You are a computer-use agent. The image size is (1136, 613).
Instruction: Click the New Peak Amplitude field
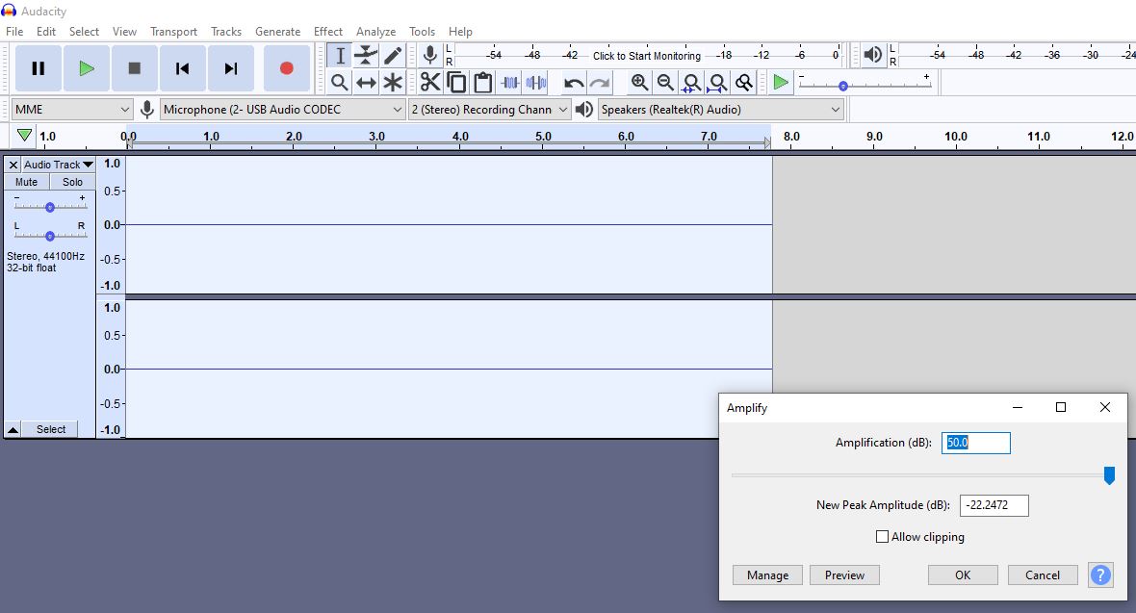point(994,505)
